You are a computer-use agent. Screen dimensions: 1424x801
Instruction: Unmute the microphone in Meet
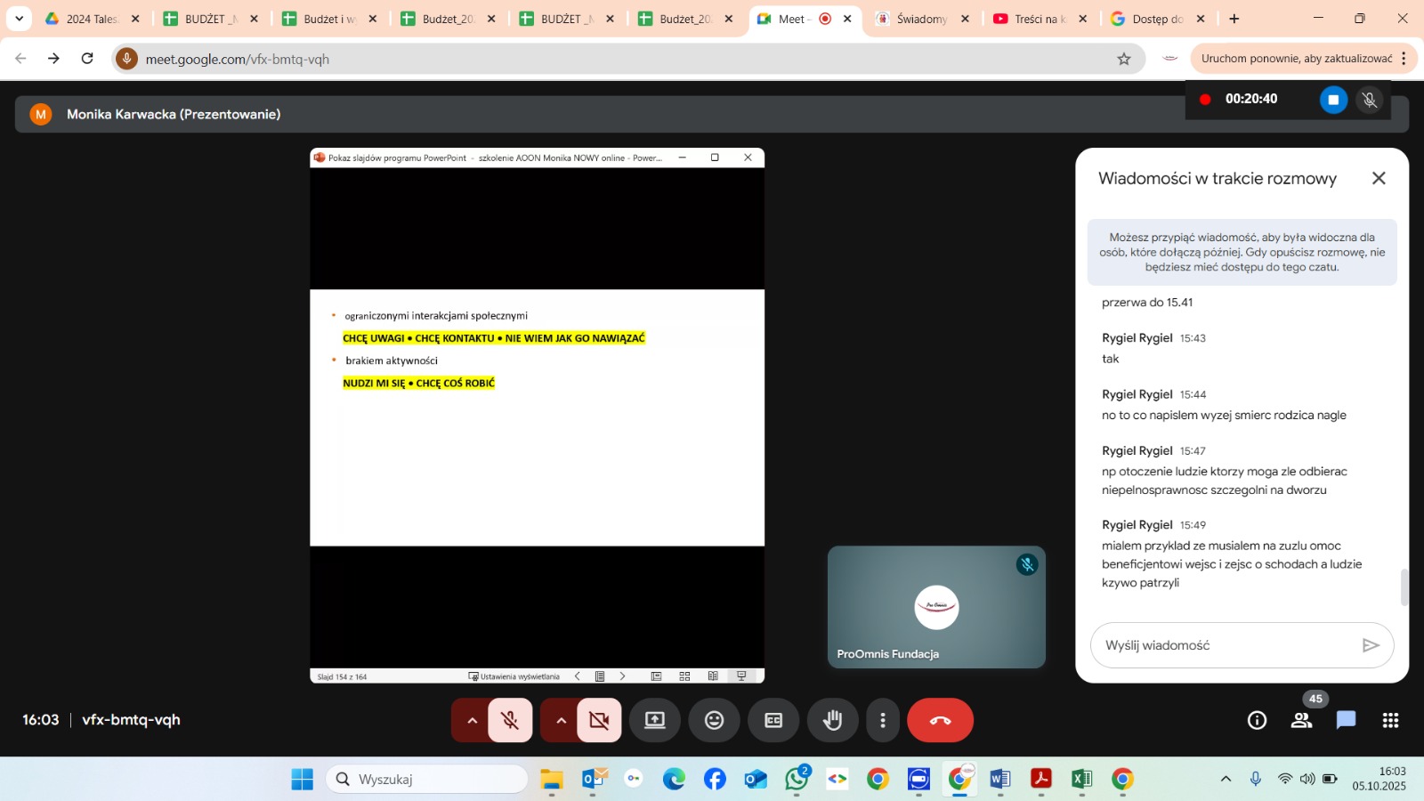point(510,720)
